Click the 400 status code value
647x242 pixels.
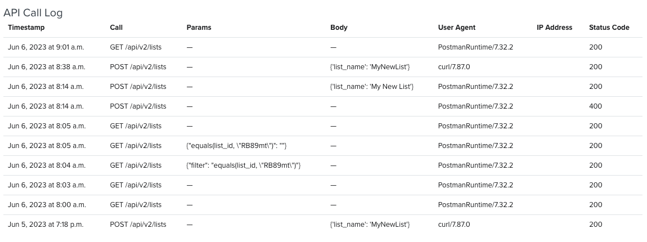click(x=595, y=106)
